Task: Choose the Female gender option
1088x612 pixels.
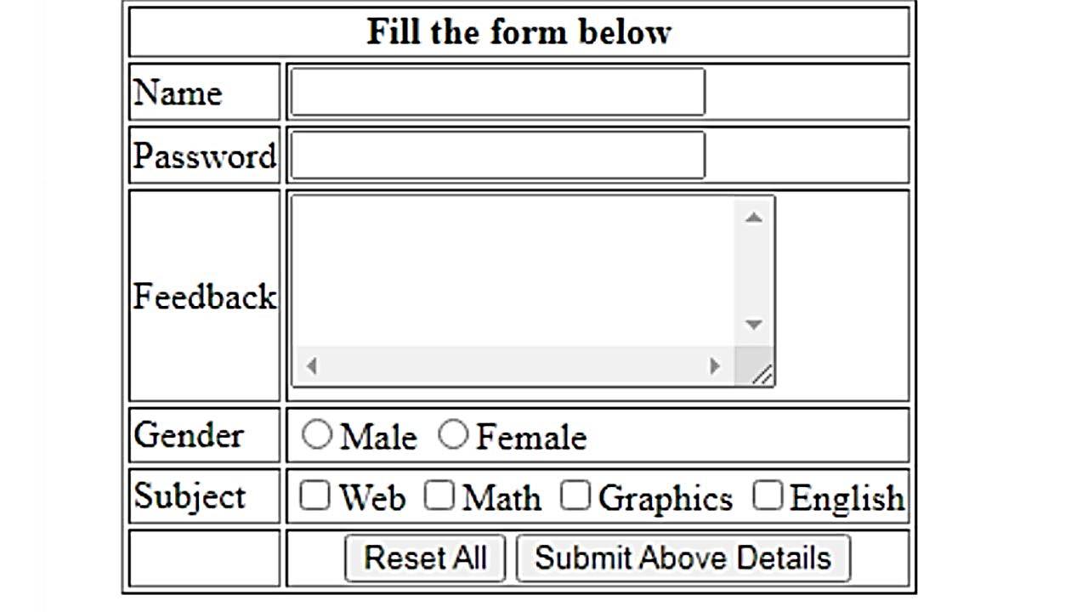Action: pos(453,434)
